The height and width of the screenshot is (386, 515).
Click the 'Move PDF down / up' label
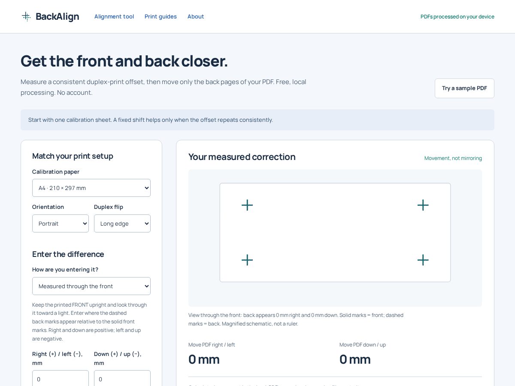click(363, 345)
